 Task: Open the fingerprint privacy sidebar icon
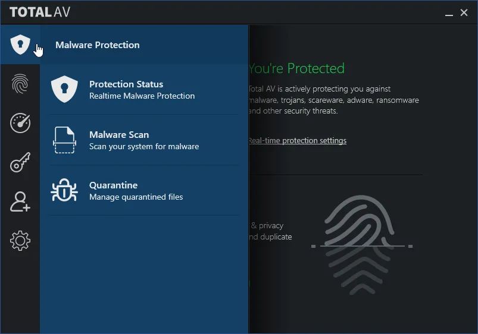pyautogui.click(x=20, y=84)
